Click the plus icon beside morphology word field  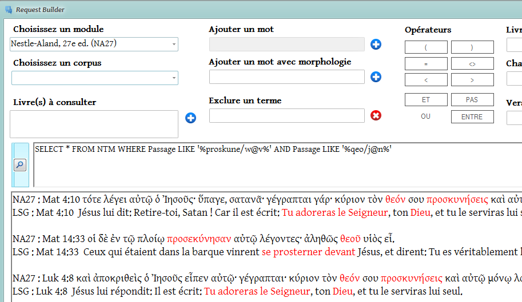pyautogui.click(x=376, y=77)
